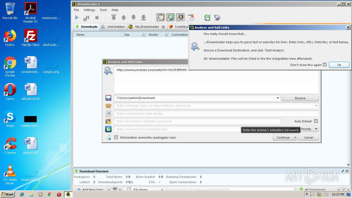Select the Acrobat Reader DC desktop shortcut

pos(31,13)
